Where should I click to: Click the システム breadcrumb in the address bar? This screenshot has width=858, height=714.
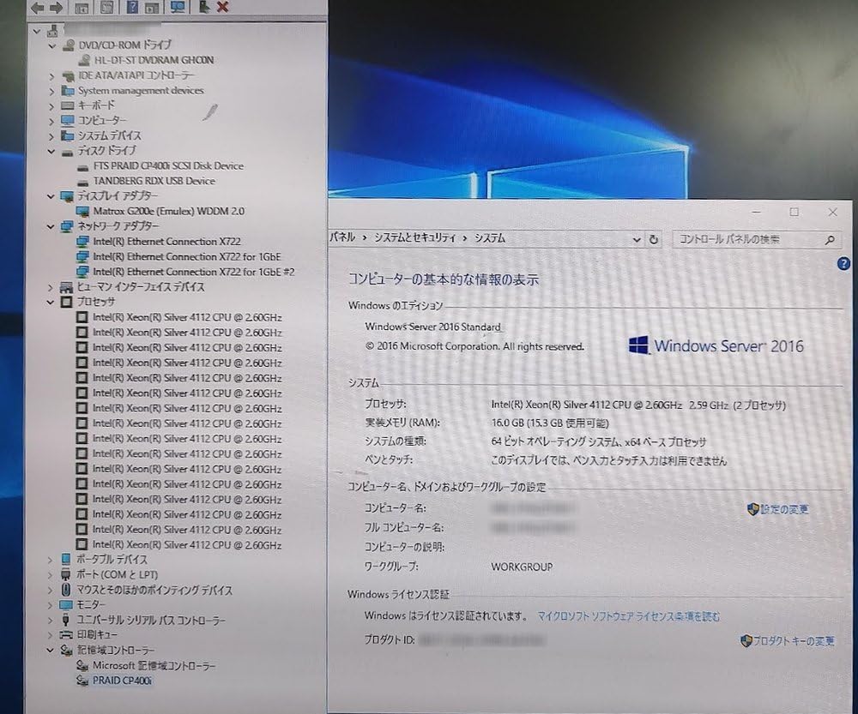click(x=490, y=237)
